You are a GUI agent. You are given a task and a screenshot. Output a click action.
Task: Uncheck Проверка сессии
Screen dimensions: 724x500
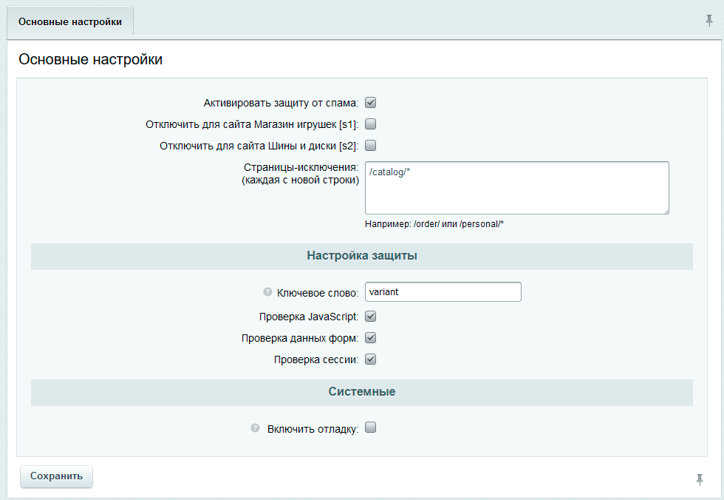click(x=370, y=359)
